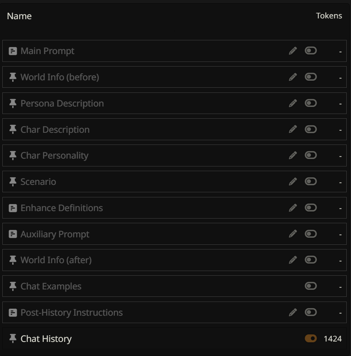Viewport: 351px width, 356px height.
Task: Click the pin icon beside Chat Examples
Action: [x=13, y=286]
